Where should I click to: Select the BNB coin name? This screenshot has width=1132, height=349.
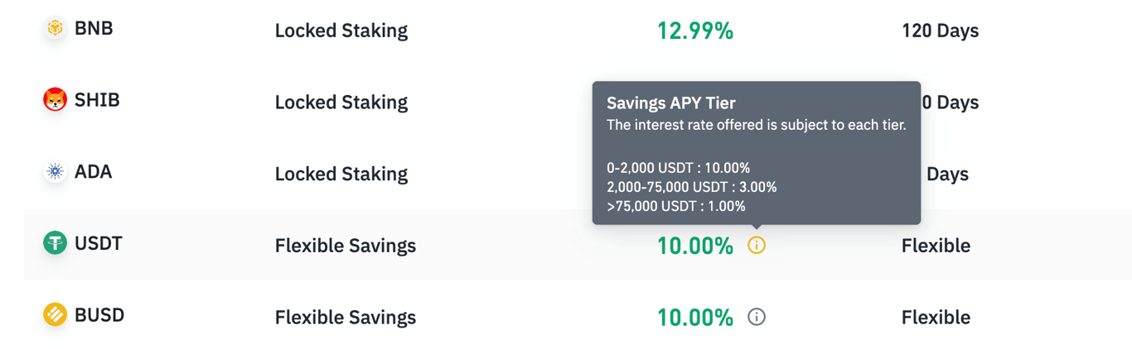pyautogui.click(x=94, y=28)
